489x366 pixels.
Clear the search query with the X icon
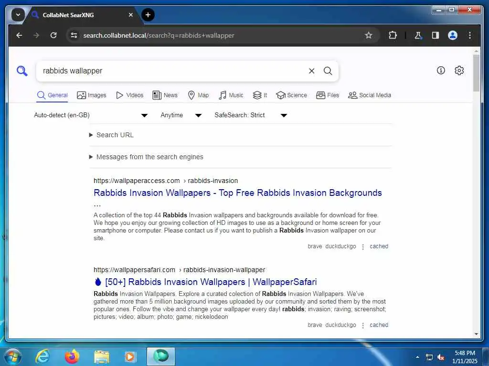coord(311,71)
